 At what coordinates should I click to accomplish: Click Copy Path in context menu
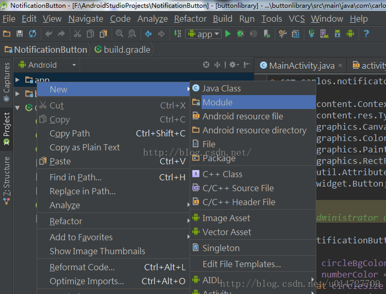(x=114, y=133)
